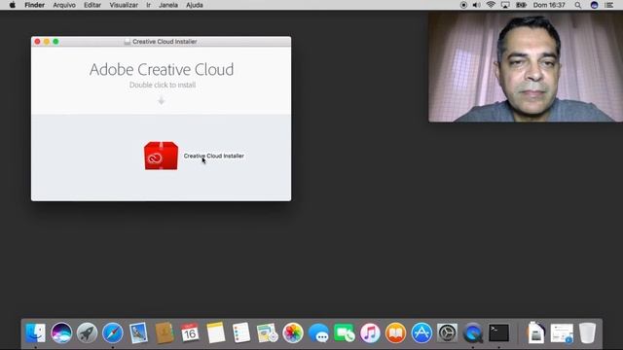The height and width of the screenshot is (350, 623).
Task: Open iBooks from the Dock
Action: pyautogui.click(x=396, y=332)
